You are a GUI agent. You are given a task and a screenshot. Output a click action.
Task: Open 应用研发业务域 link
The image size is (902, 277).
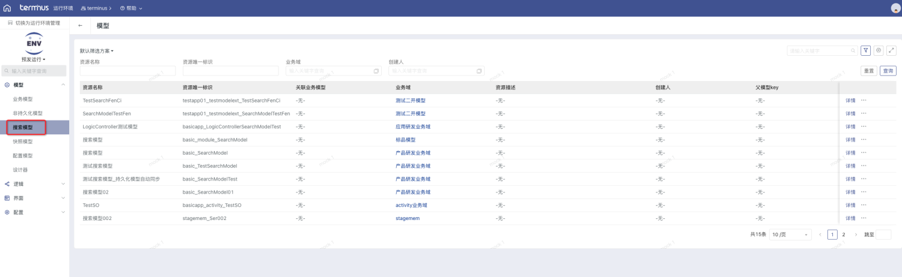coord(413,127)
